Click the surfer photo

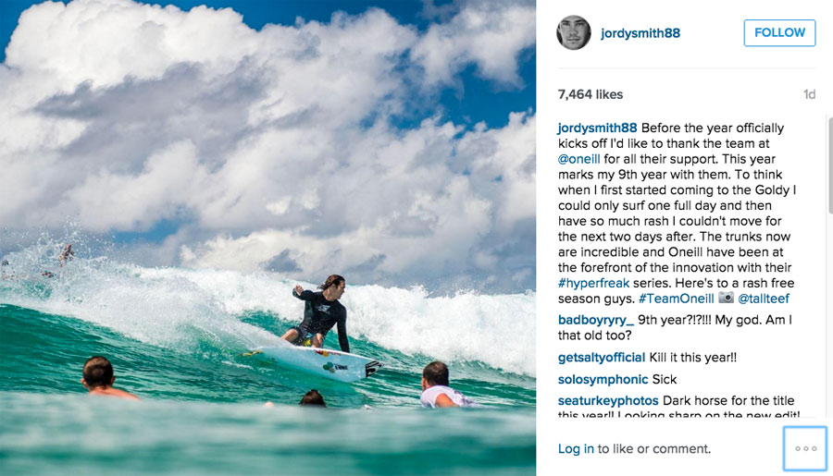pos(267,238)
